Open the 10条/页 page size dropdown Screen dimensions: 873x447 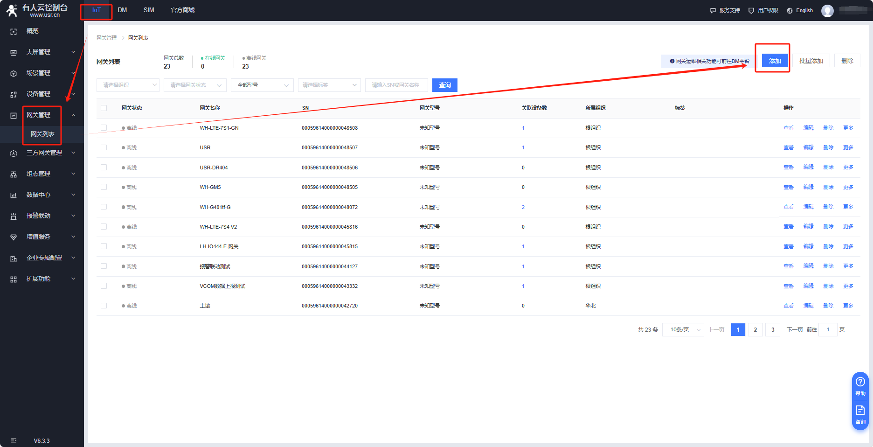[683, 330]
